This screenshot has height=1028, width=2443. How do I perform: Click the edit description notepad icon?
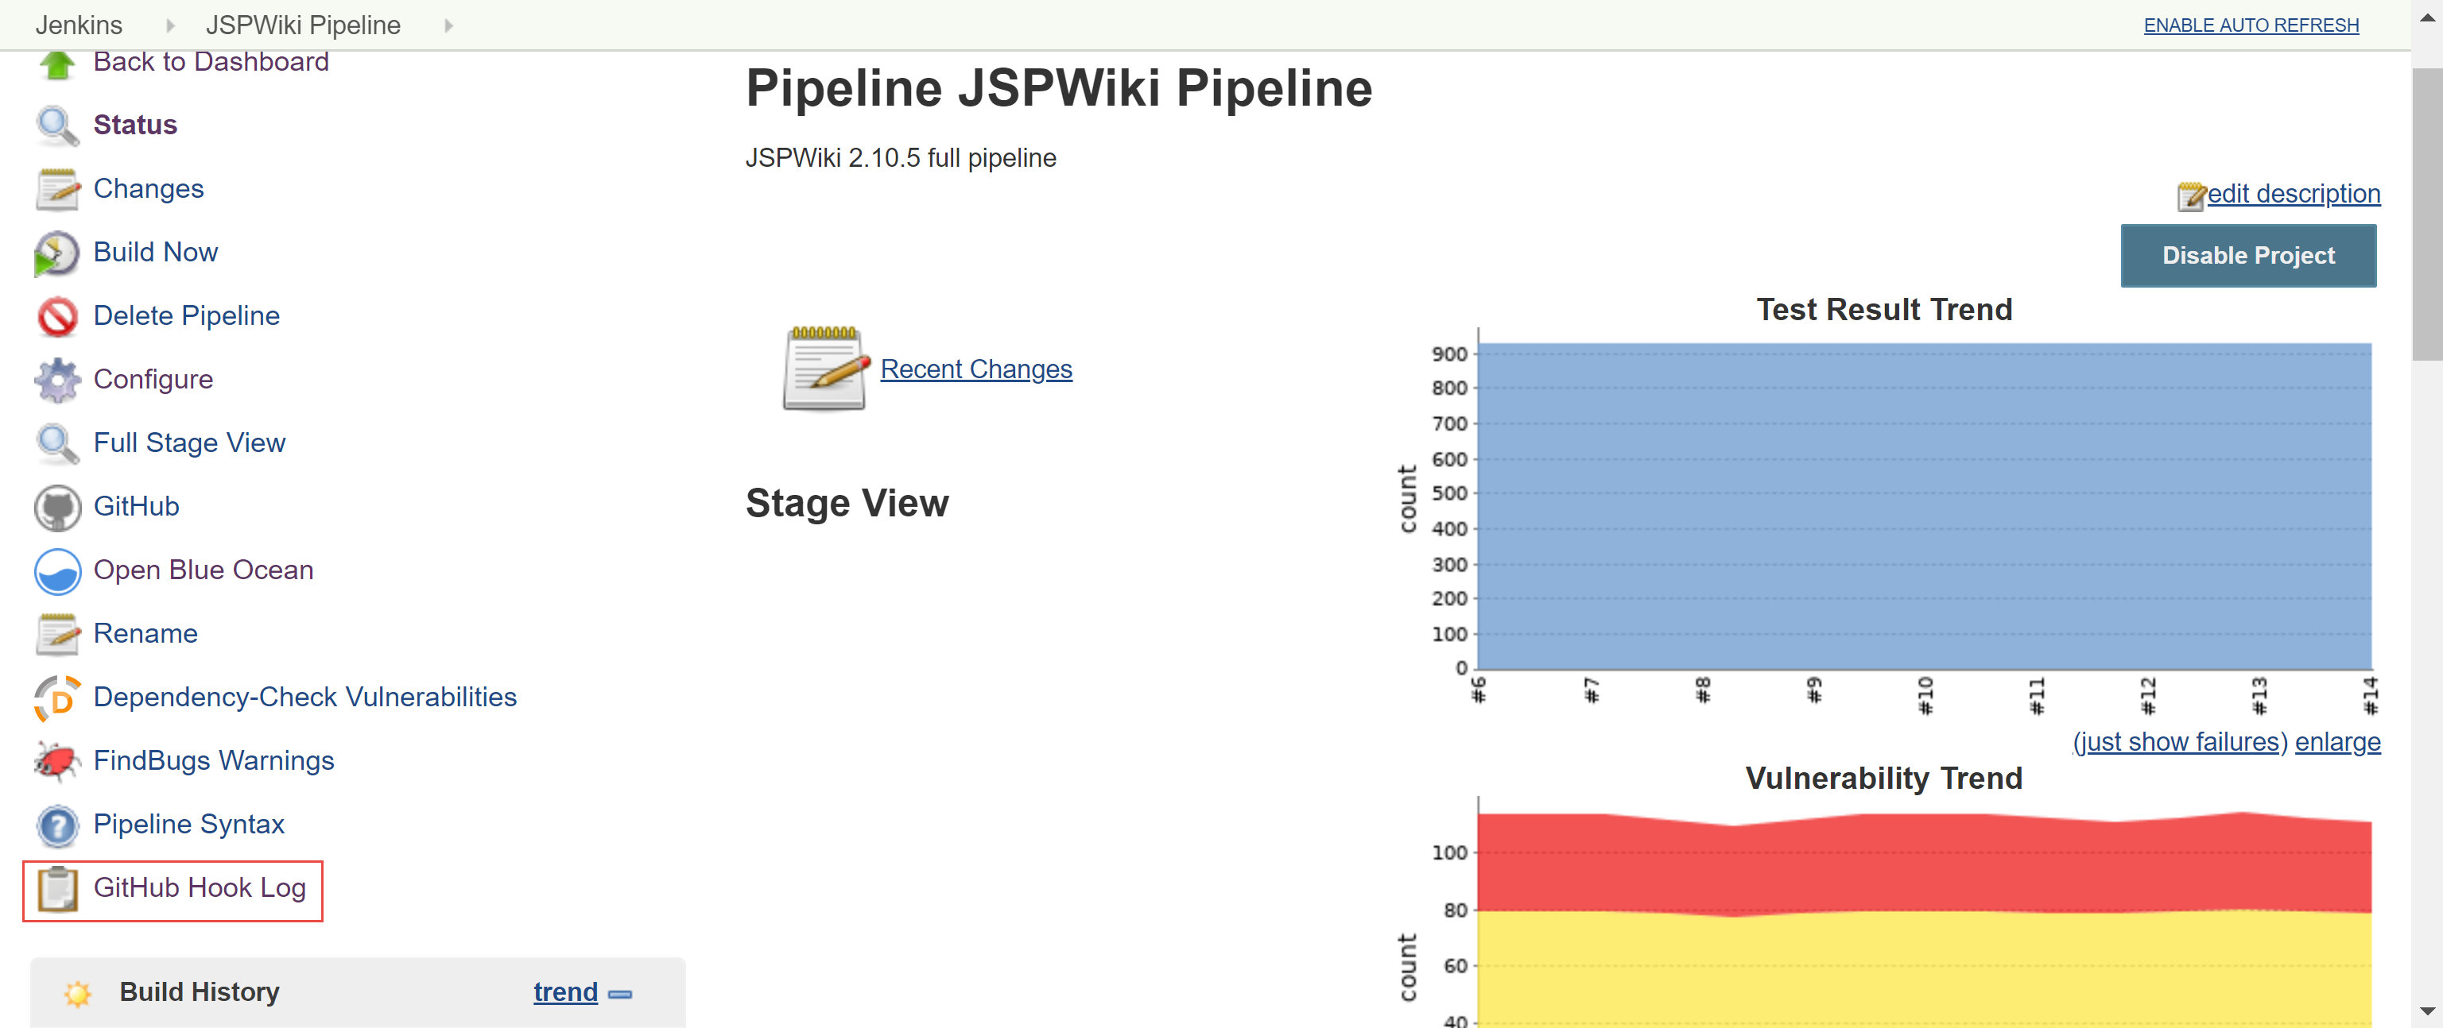click(2191, 196)
